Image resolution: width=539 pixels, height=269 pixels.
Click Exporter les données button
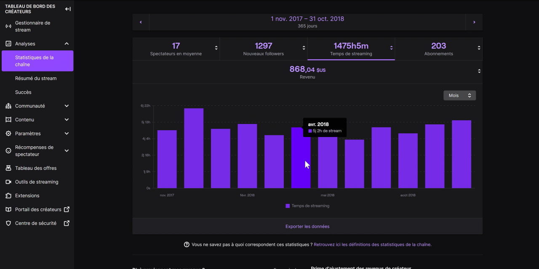307,227
